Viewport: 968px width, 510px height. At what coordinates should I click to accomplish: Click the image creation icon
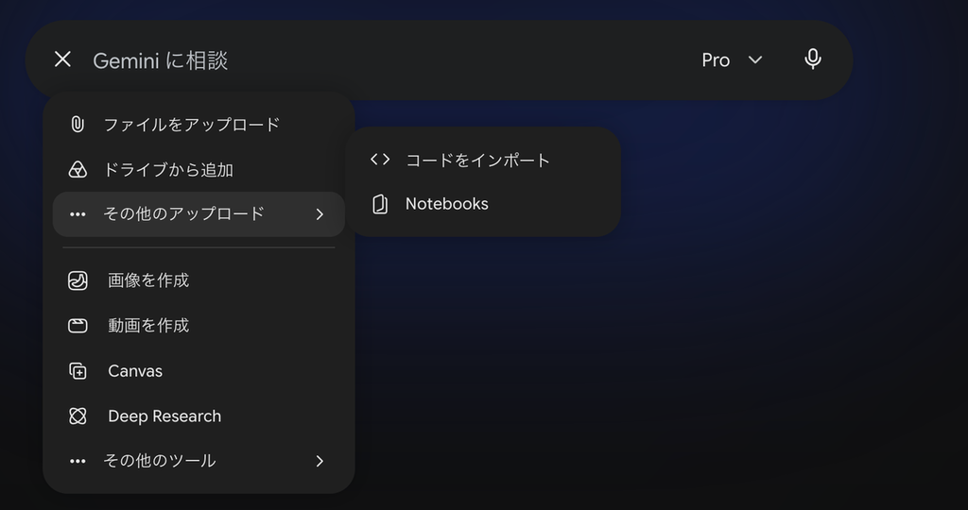point(78,280)
